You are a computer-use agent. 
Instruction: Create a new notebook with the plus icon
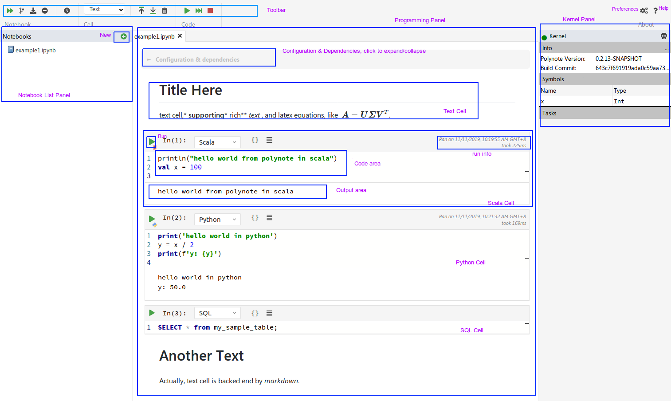pyautogui.click(x=124, y=36)
